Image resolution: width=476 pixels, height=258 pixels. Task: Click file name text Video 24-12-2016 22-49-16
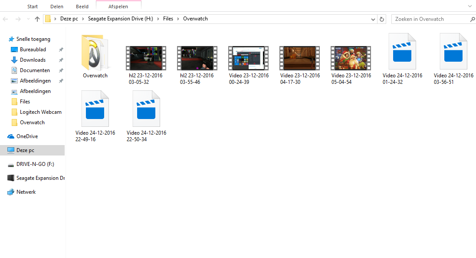(x=95, y=136)
